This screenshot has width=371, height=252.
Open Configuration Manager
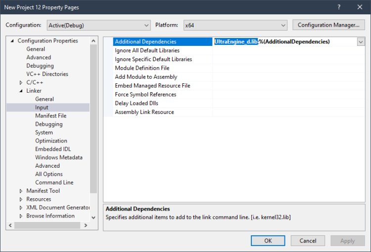[328, 25]
